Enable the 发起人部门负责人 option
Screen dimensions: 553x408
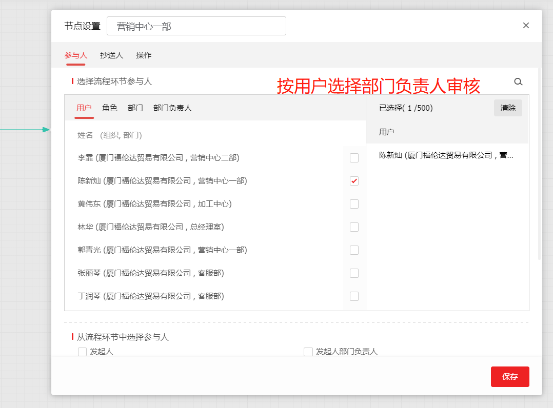tap(308, 352)
